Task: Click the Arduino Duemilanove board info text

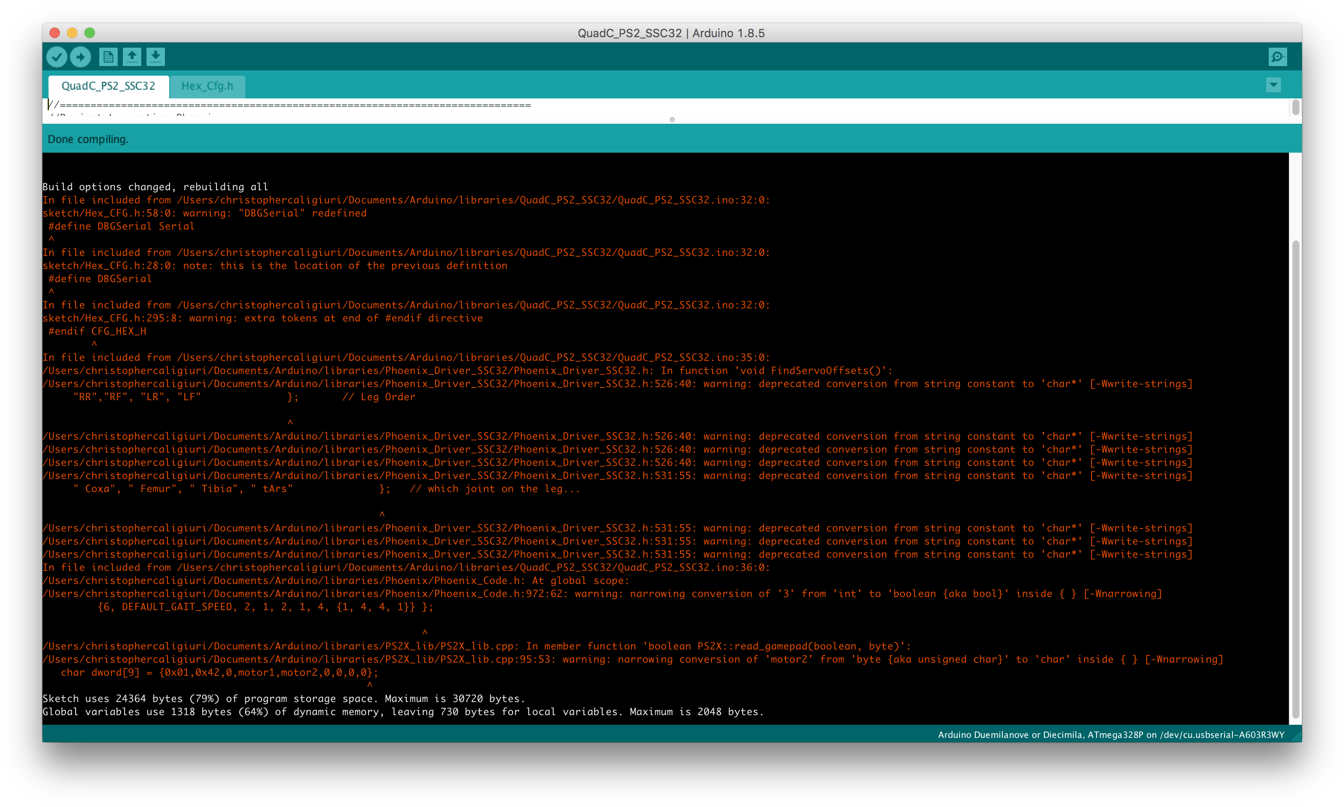Action: click(x=1111, y=735)
